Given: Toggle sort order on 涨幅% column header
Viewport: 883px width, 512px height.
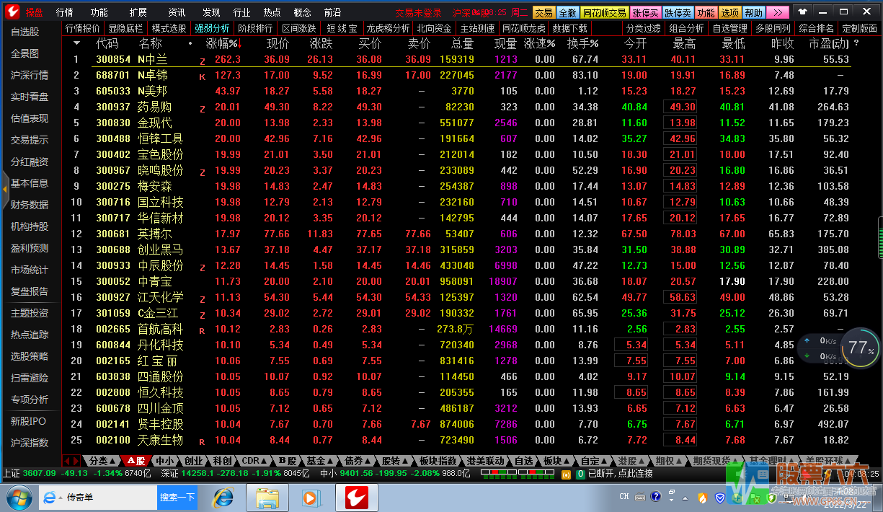Looking at the screenshot, I should tap(223, 43).
